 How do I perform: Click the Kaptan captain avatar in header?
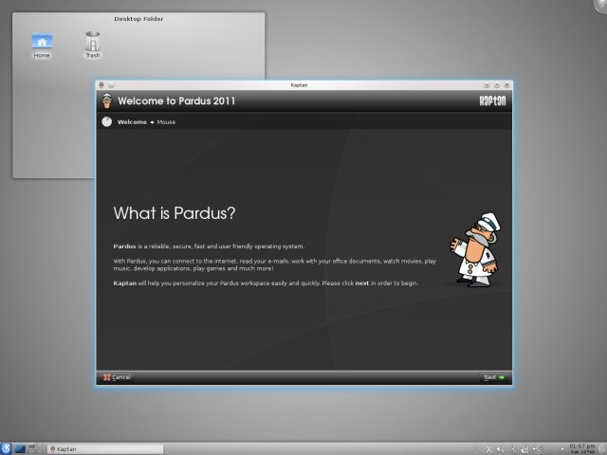[x=107, y=101]
